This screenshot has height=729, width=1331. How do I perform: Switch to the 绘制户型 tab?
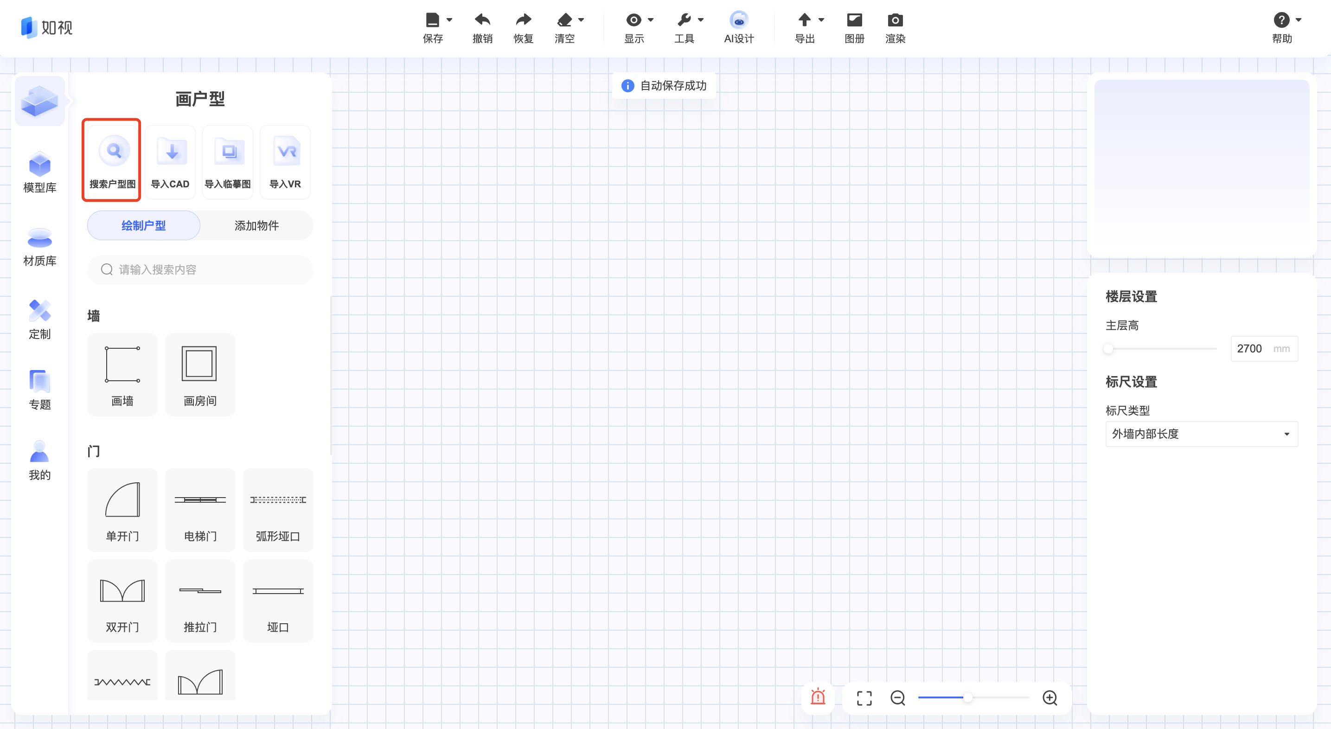(x=144, y=225)
